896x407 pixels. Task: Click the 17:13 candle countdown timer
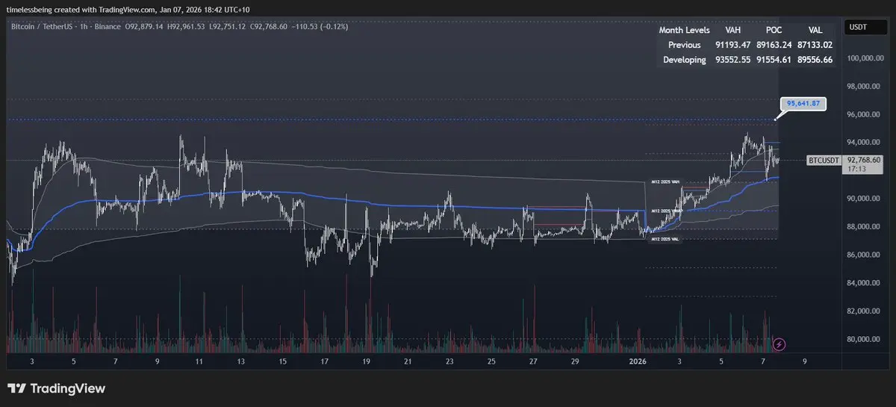point(856,170)
